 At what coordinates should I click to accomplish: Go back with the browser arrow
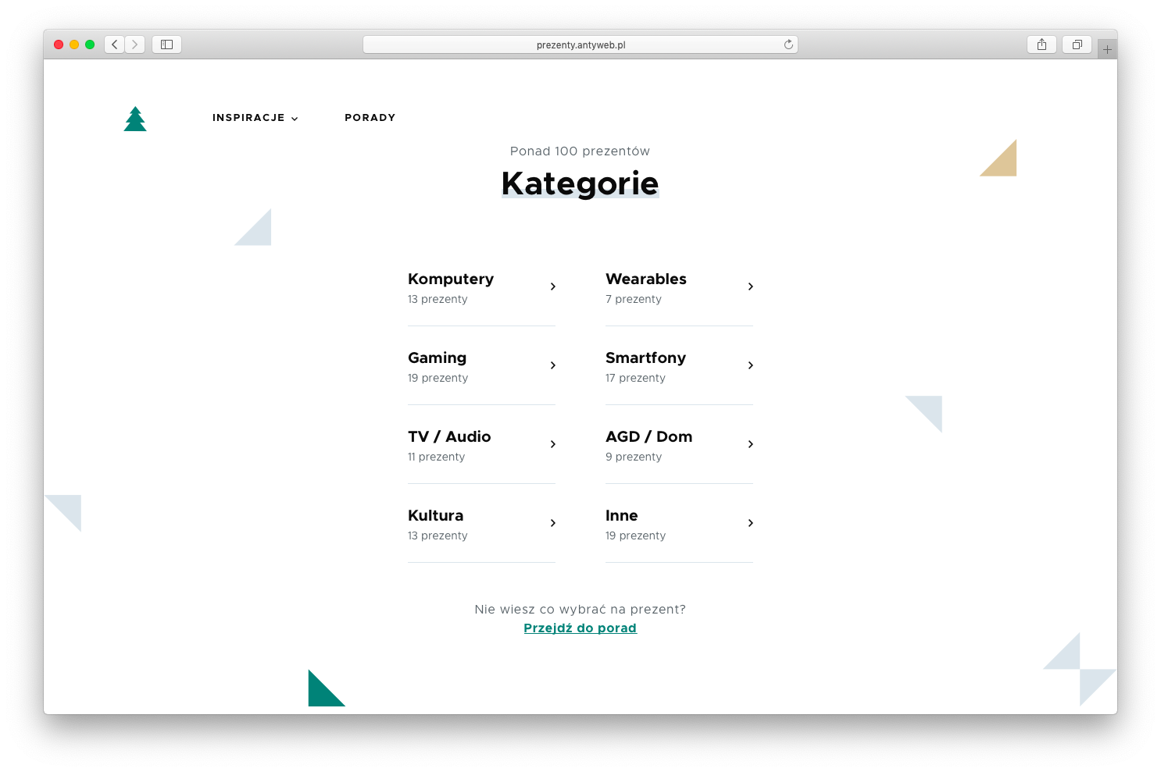pos(115,44)
